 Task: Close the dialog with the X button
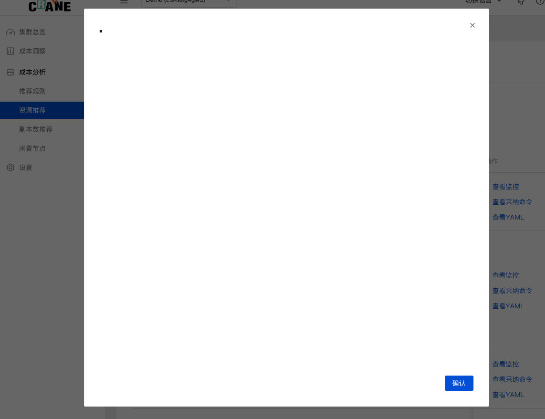point(473,25)
